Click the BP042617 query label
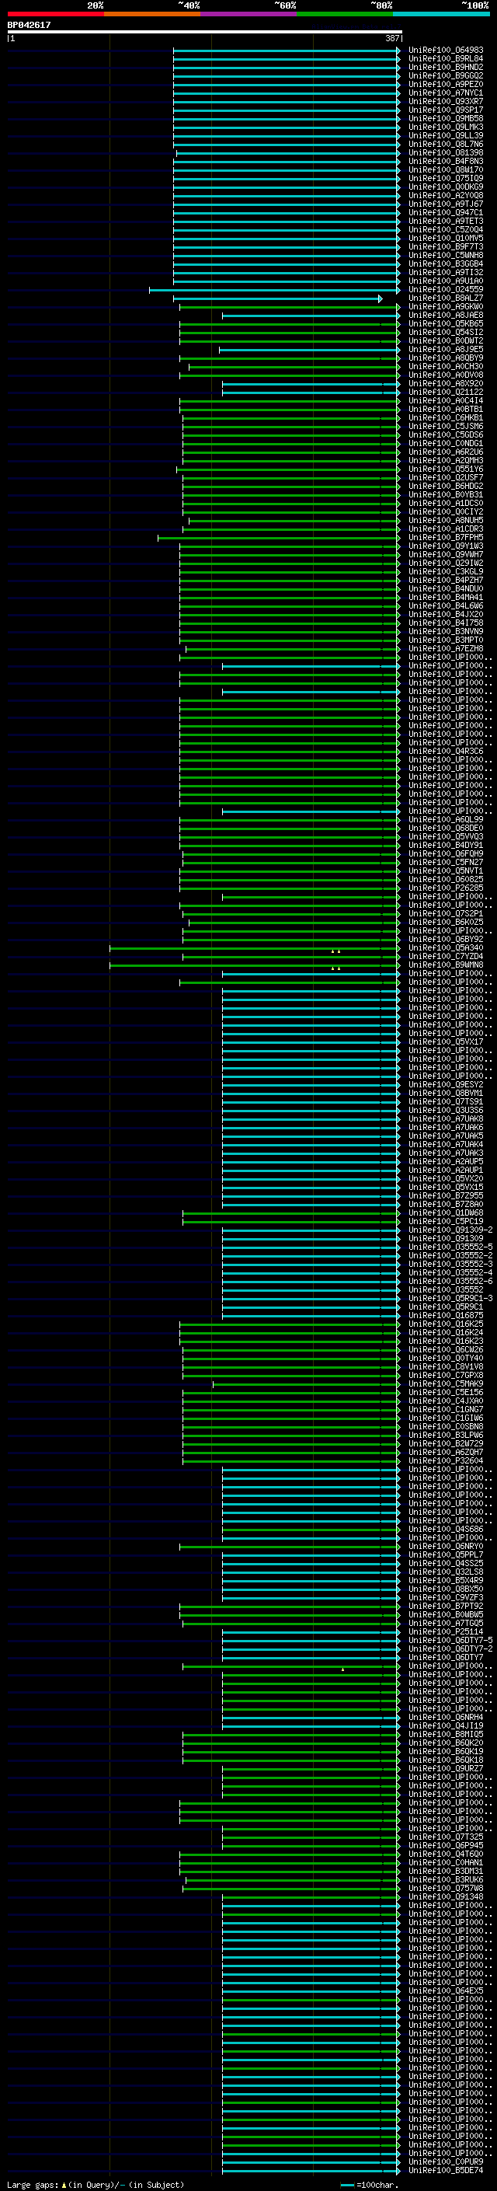Image resolution: width=497 pixels, height=2191 pixels. pos(29,26)
